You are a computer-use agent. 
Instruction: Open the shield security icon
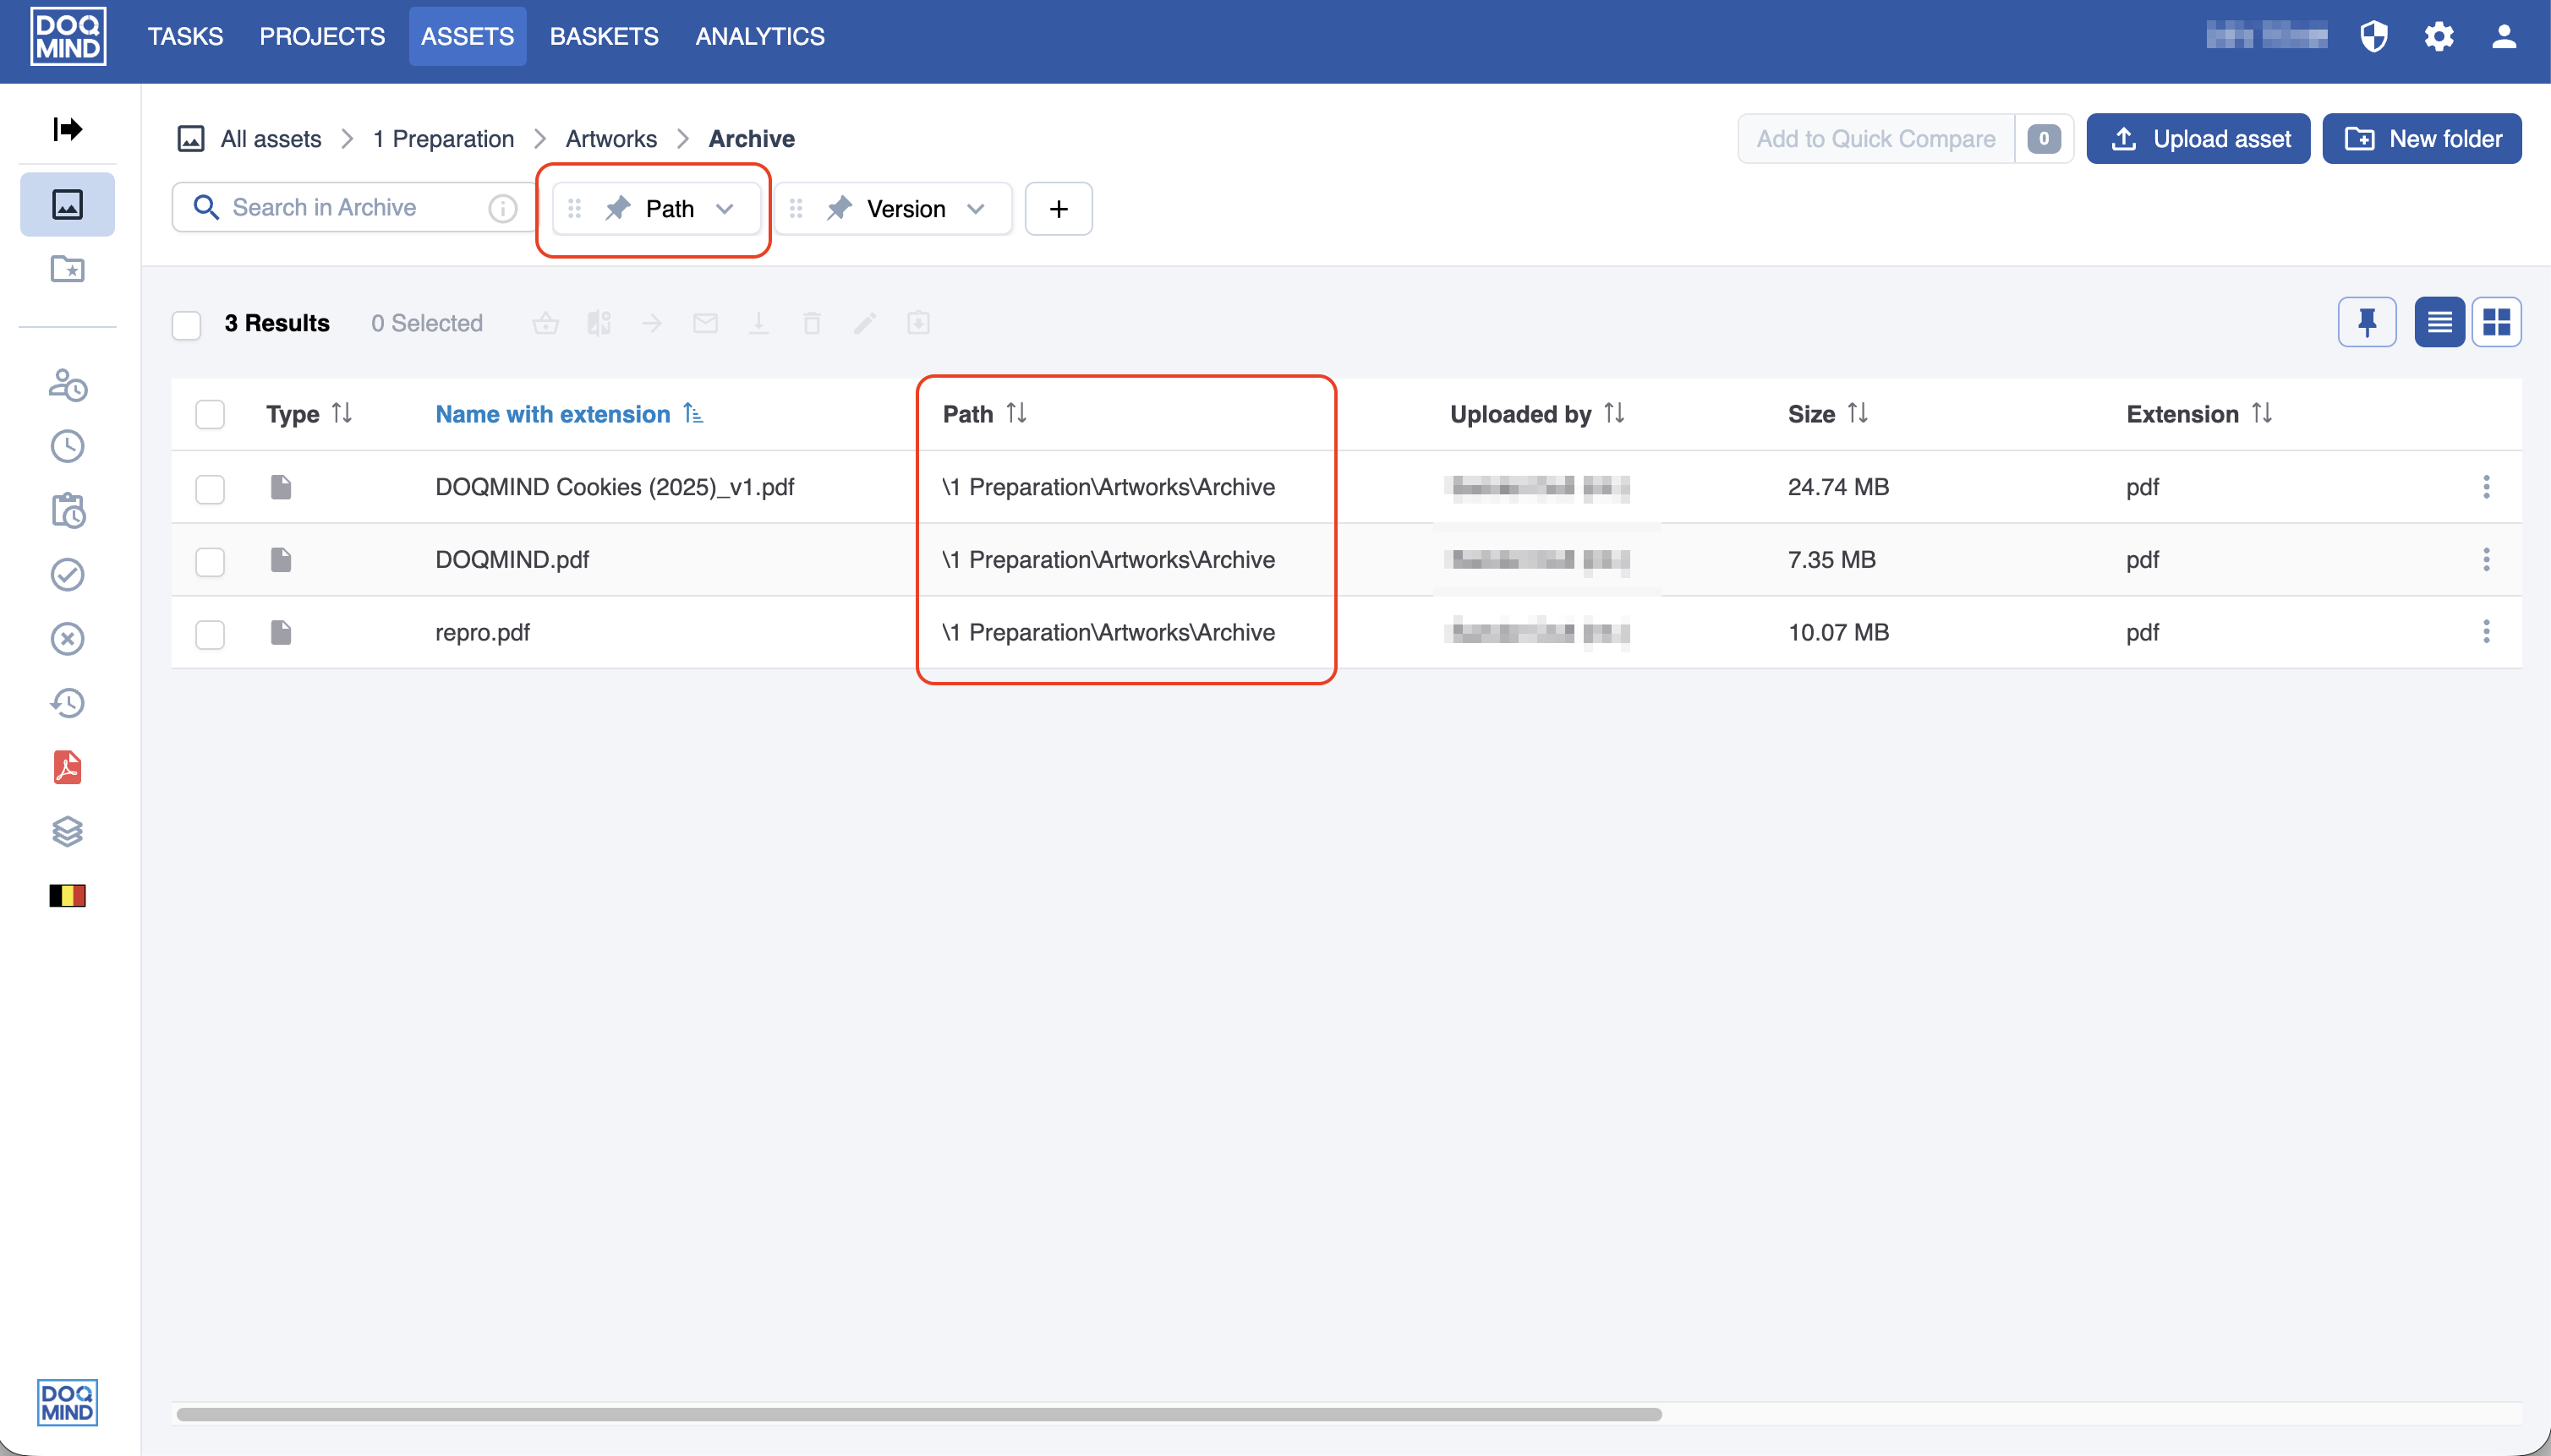point(2373,37)
